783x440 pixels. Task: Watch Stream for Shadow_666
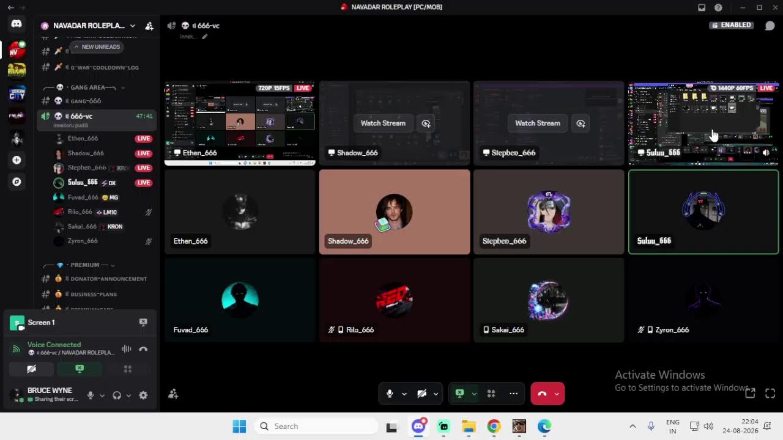383,123
